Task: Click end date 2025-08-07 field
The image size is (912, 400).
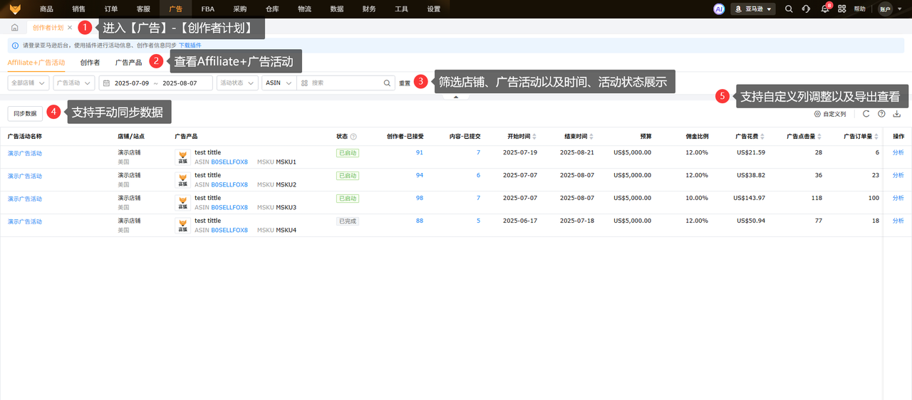Action: coord(180,83)
